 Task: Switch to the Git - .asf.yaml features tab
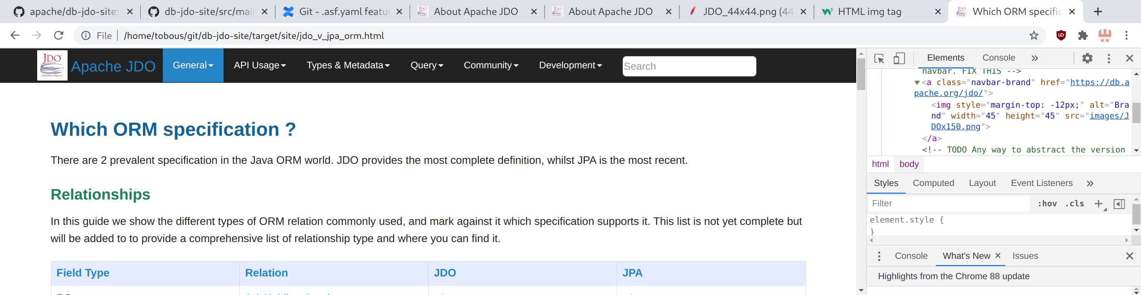(x=343, y=12)
